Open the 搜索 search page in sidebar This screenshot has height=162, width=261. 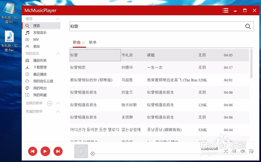tap(41, 26)
